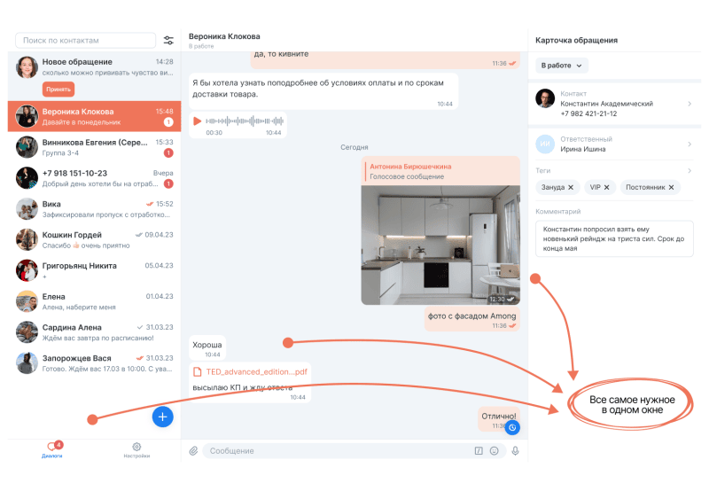This screenshot has height=491, width=709.
Task: Click the Вероника Клокова chat header name
Action: tap(224, 36)
